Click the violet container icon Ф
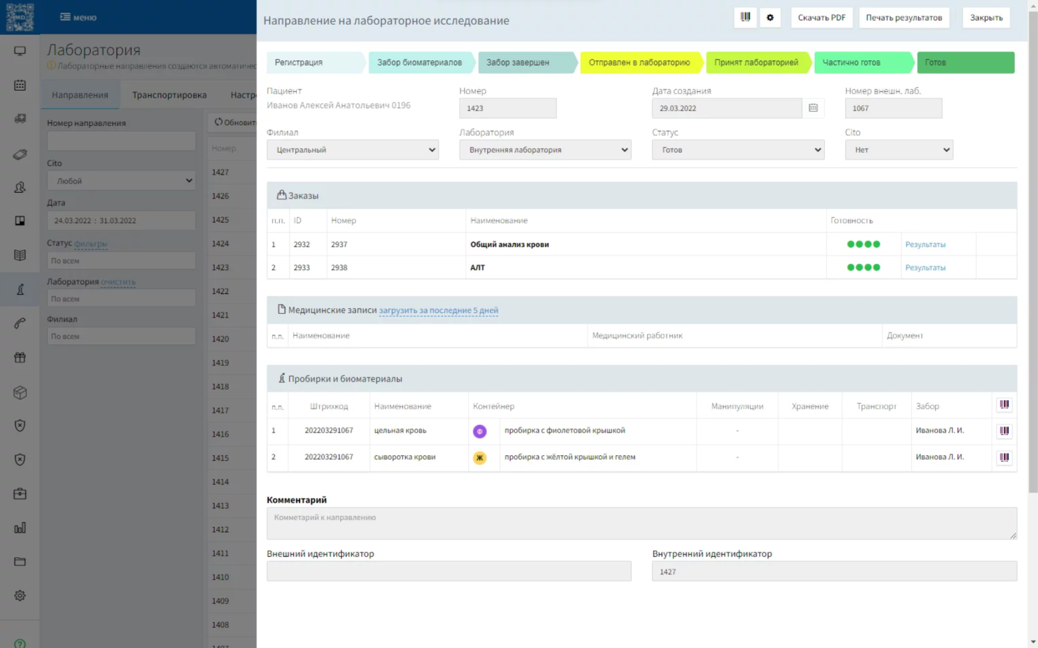The image size is (1038, 648). pos(479,431)
